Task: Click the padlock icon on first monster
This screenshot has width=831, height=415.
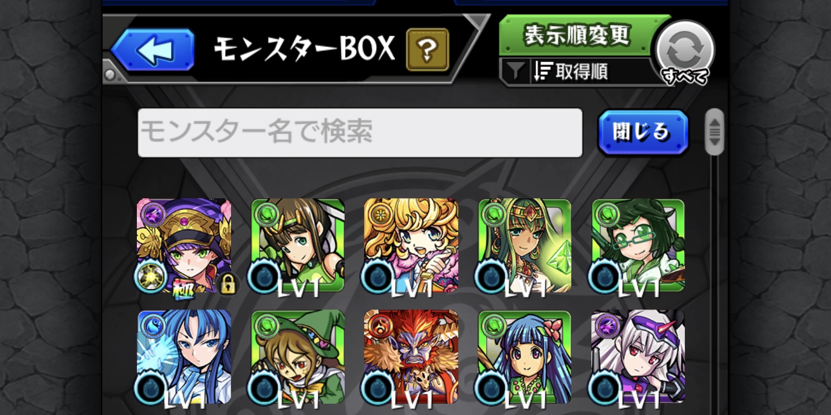Action: click(226, 283)
